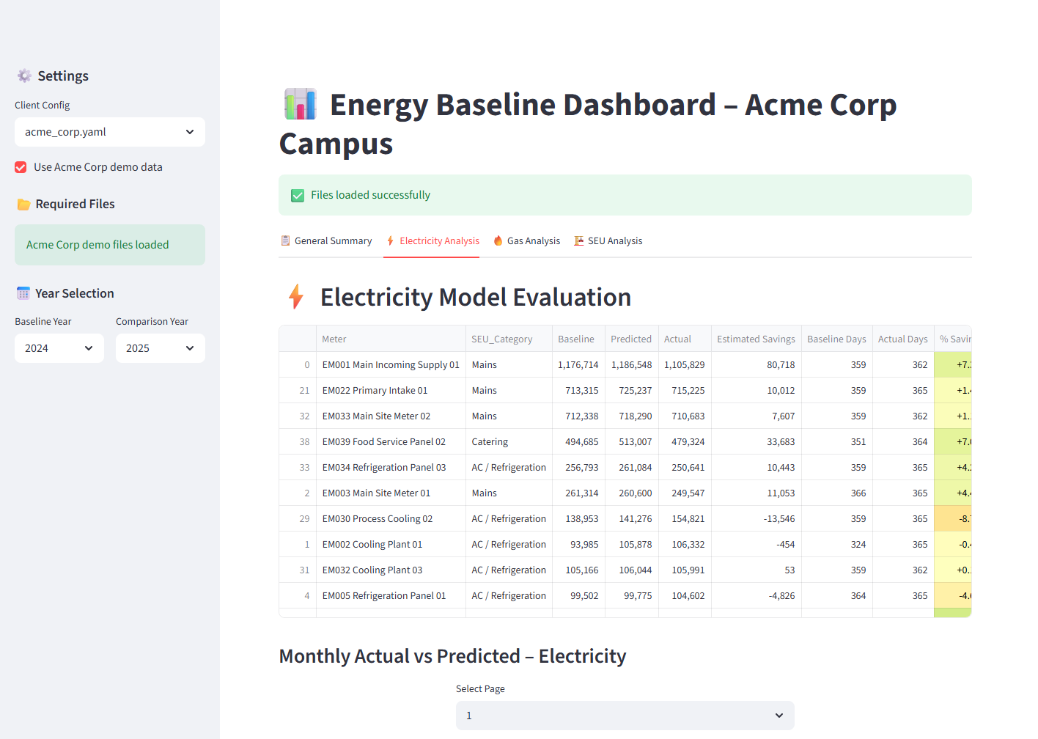Select the EM039 Food Service Panel 02 cell

[x=391, y=441]
